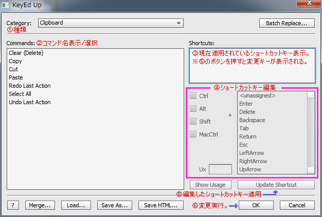The width and height of the screenshot is (322, 217).
Task: Click the key list scrollbar up arrow
Action: pyautogui.click(x=311, y=95)
